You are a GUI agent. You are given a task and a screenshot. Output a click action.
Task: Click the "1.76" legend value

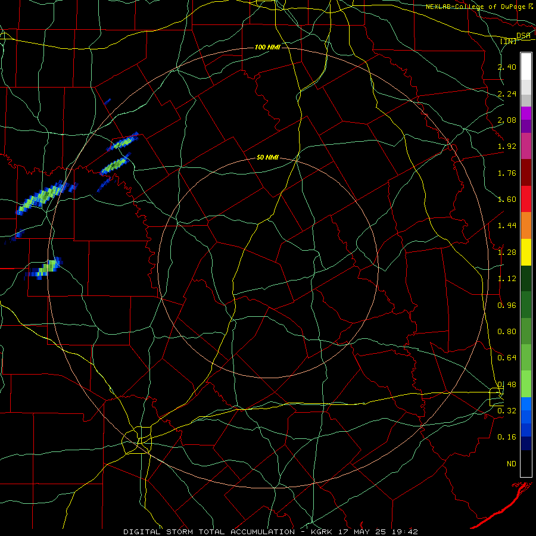click(x=507, y=173)
